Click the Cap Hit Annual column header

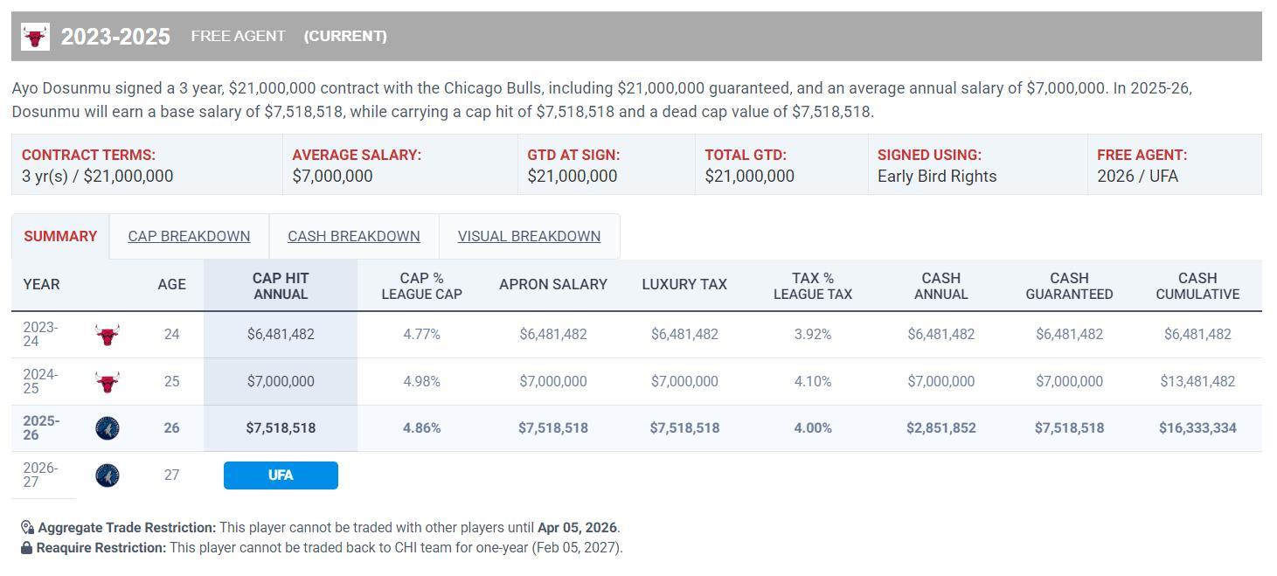(281, 286)
